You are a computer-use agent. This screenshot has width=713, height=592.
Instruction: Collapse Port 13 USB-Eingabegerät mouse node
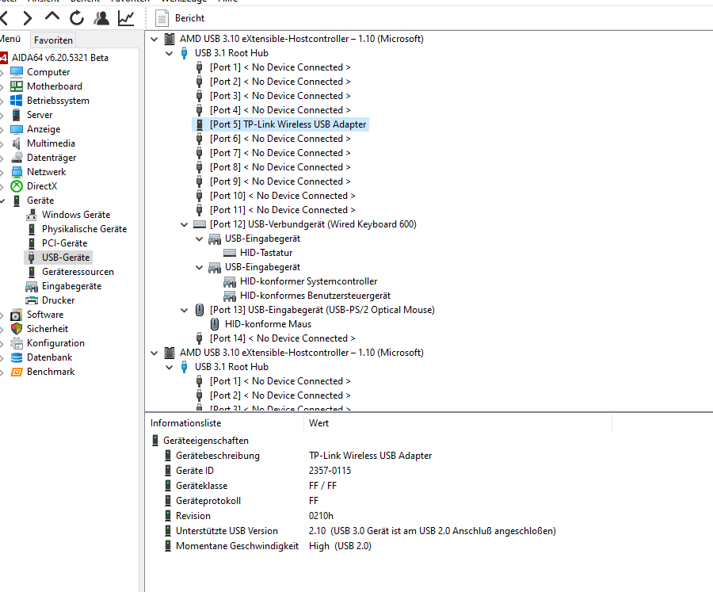[x=184, y=311]
